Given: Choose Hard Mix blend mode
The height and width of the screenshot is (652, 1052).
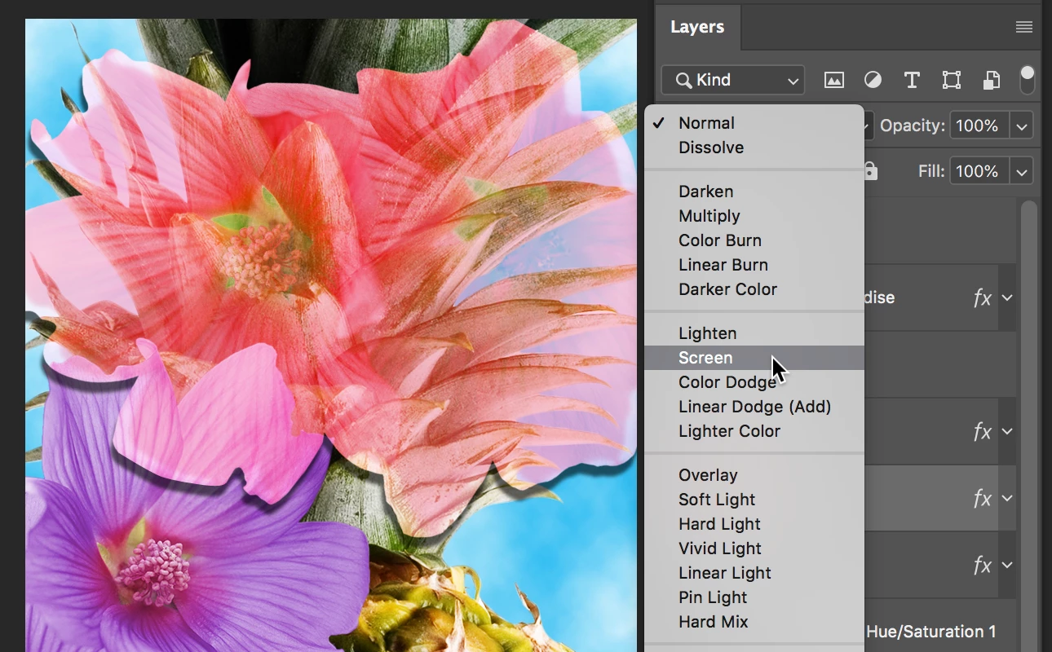Looking at the screenshot, I should pyautogui.click(x=754, y=622).
